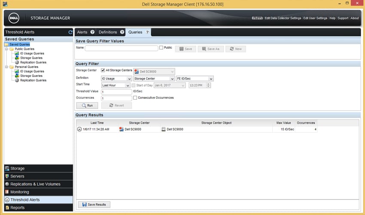Click the Revert button

point(117,106)
